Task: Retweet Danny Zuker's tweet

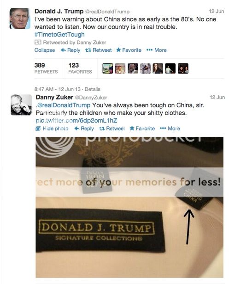Action: (x=112, y=129)
